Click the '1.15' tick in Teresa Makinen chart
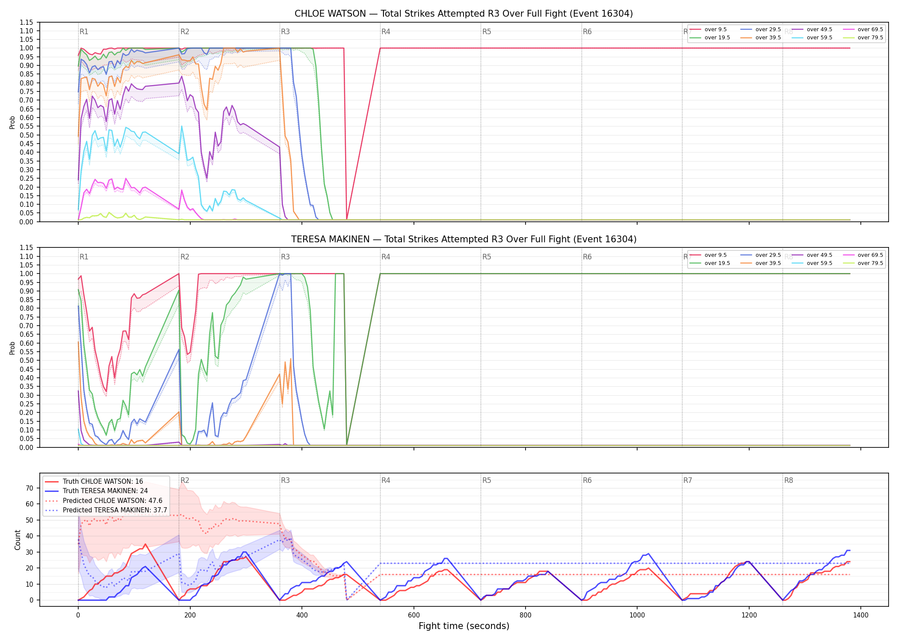The height and width of the screenshot is (641, 898). 27,248
